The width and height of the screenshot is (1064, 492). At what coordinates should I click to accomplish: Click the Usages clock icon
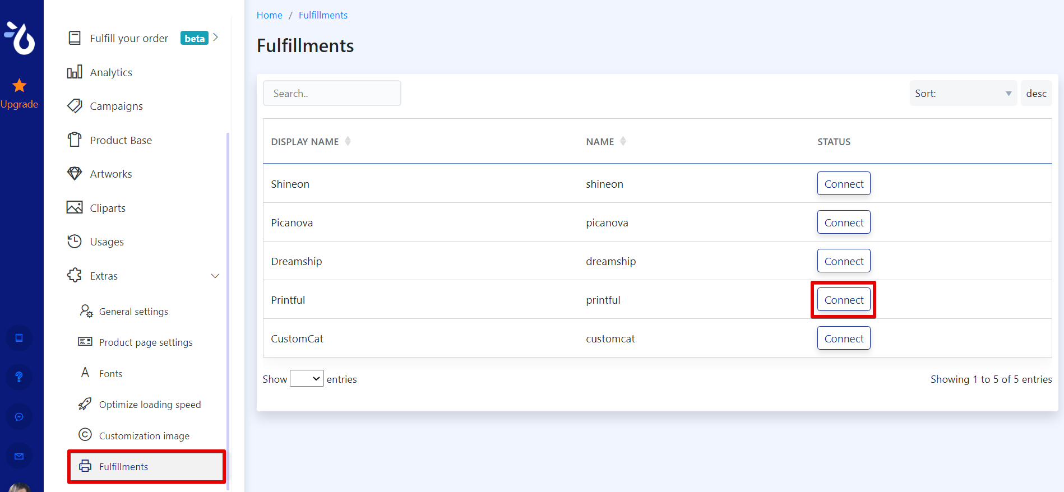pyautogui.click(x=75, y=242)
